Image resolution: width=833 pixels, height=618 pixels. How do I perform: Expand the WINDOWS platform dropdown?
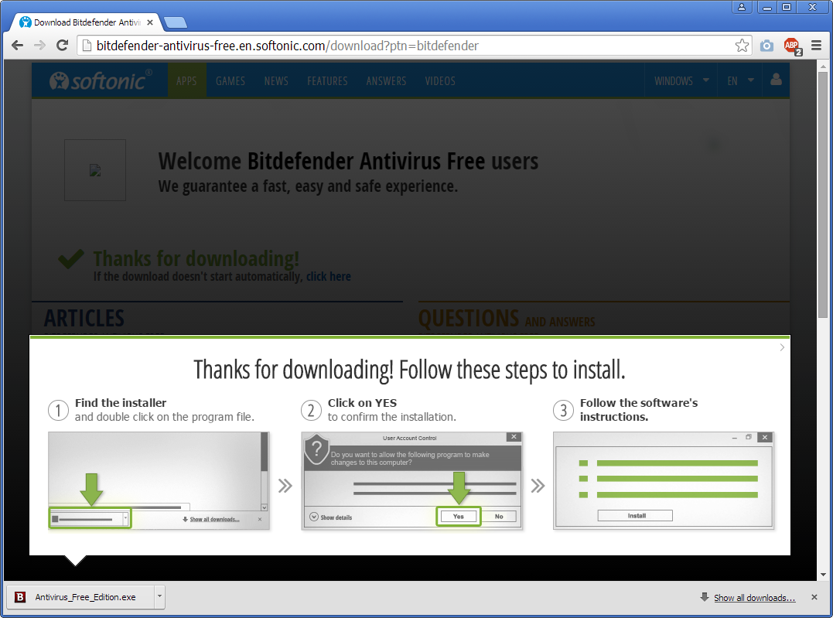(x=681, y=80)
